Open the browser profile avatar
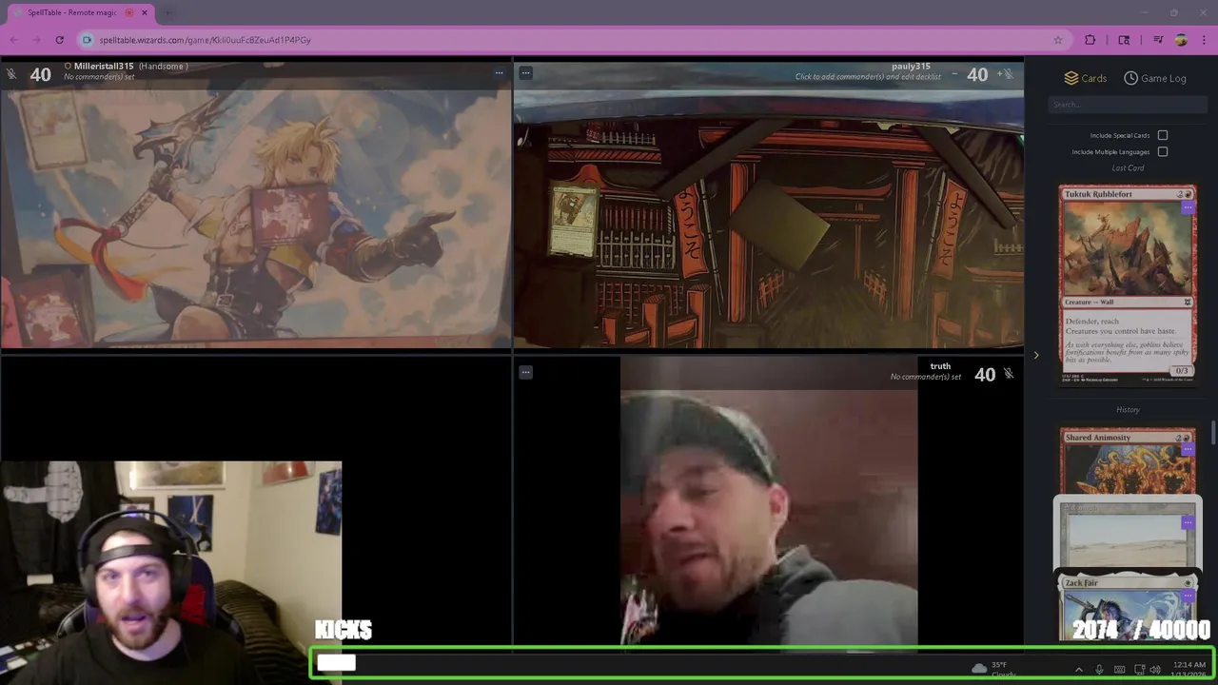 tap(1181, 40)
